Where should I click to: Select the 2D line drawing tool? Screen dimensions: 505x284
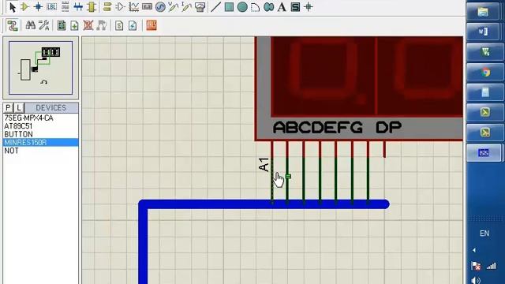pos(215,7)
